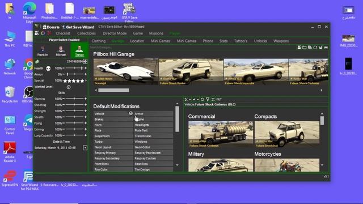
Task: Click the Wanted Level circle indicator
Action: coord(69,87)
